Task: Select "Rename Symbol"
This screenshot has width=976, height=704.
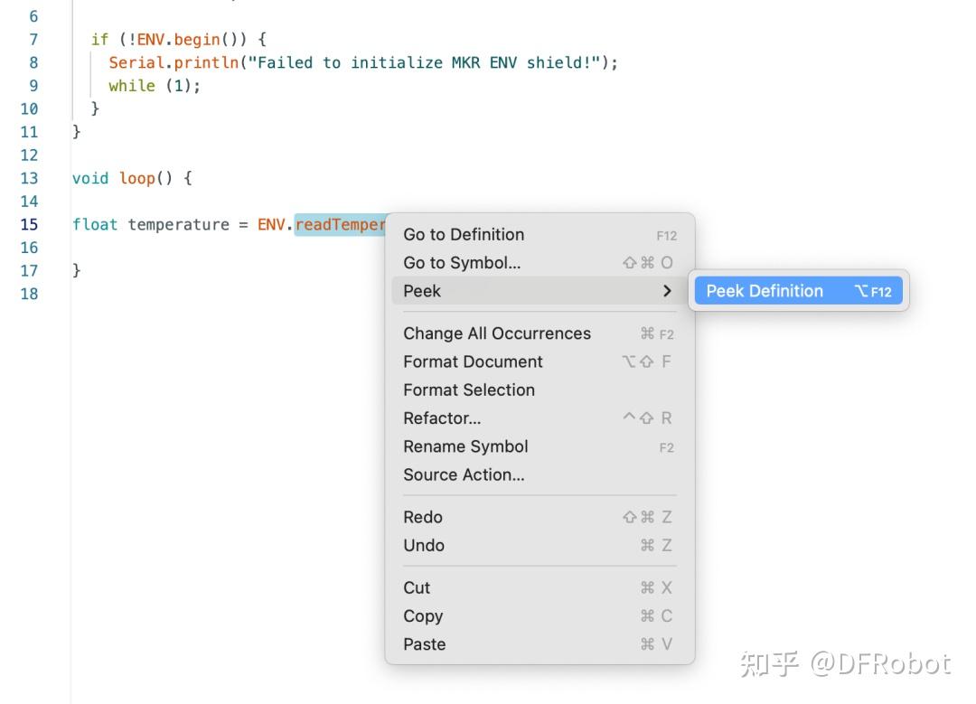Action: [465, 446]
